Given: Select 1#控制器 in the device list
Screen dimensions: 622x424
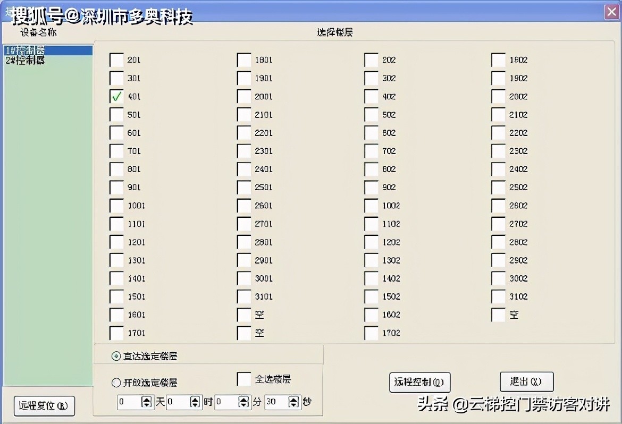Looking at the screenshot, I should pyautogui.click(x=32, y=50).
